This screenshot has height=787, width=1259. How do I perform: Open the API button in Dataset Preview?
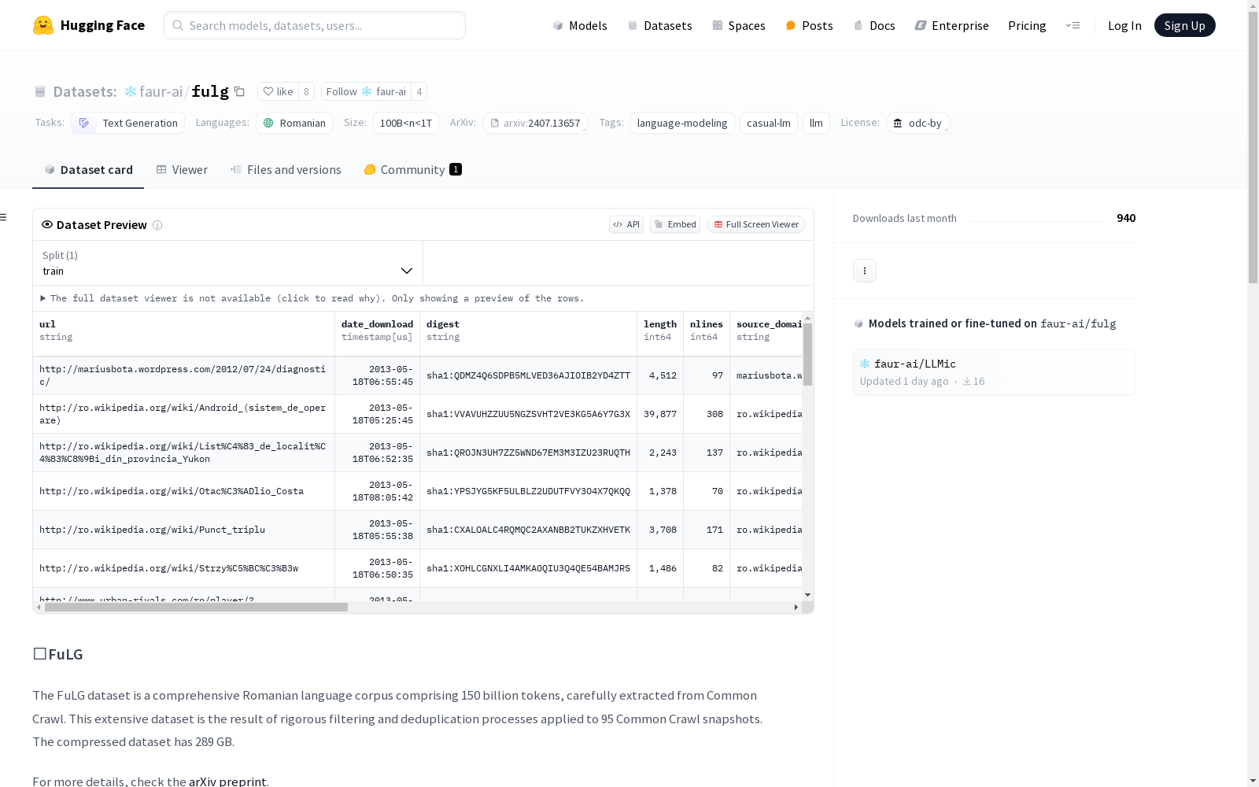pos(626,225)
